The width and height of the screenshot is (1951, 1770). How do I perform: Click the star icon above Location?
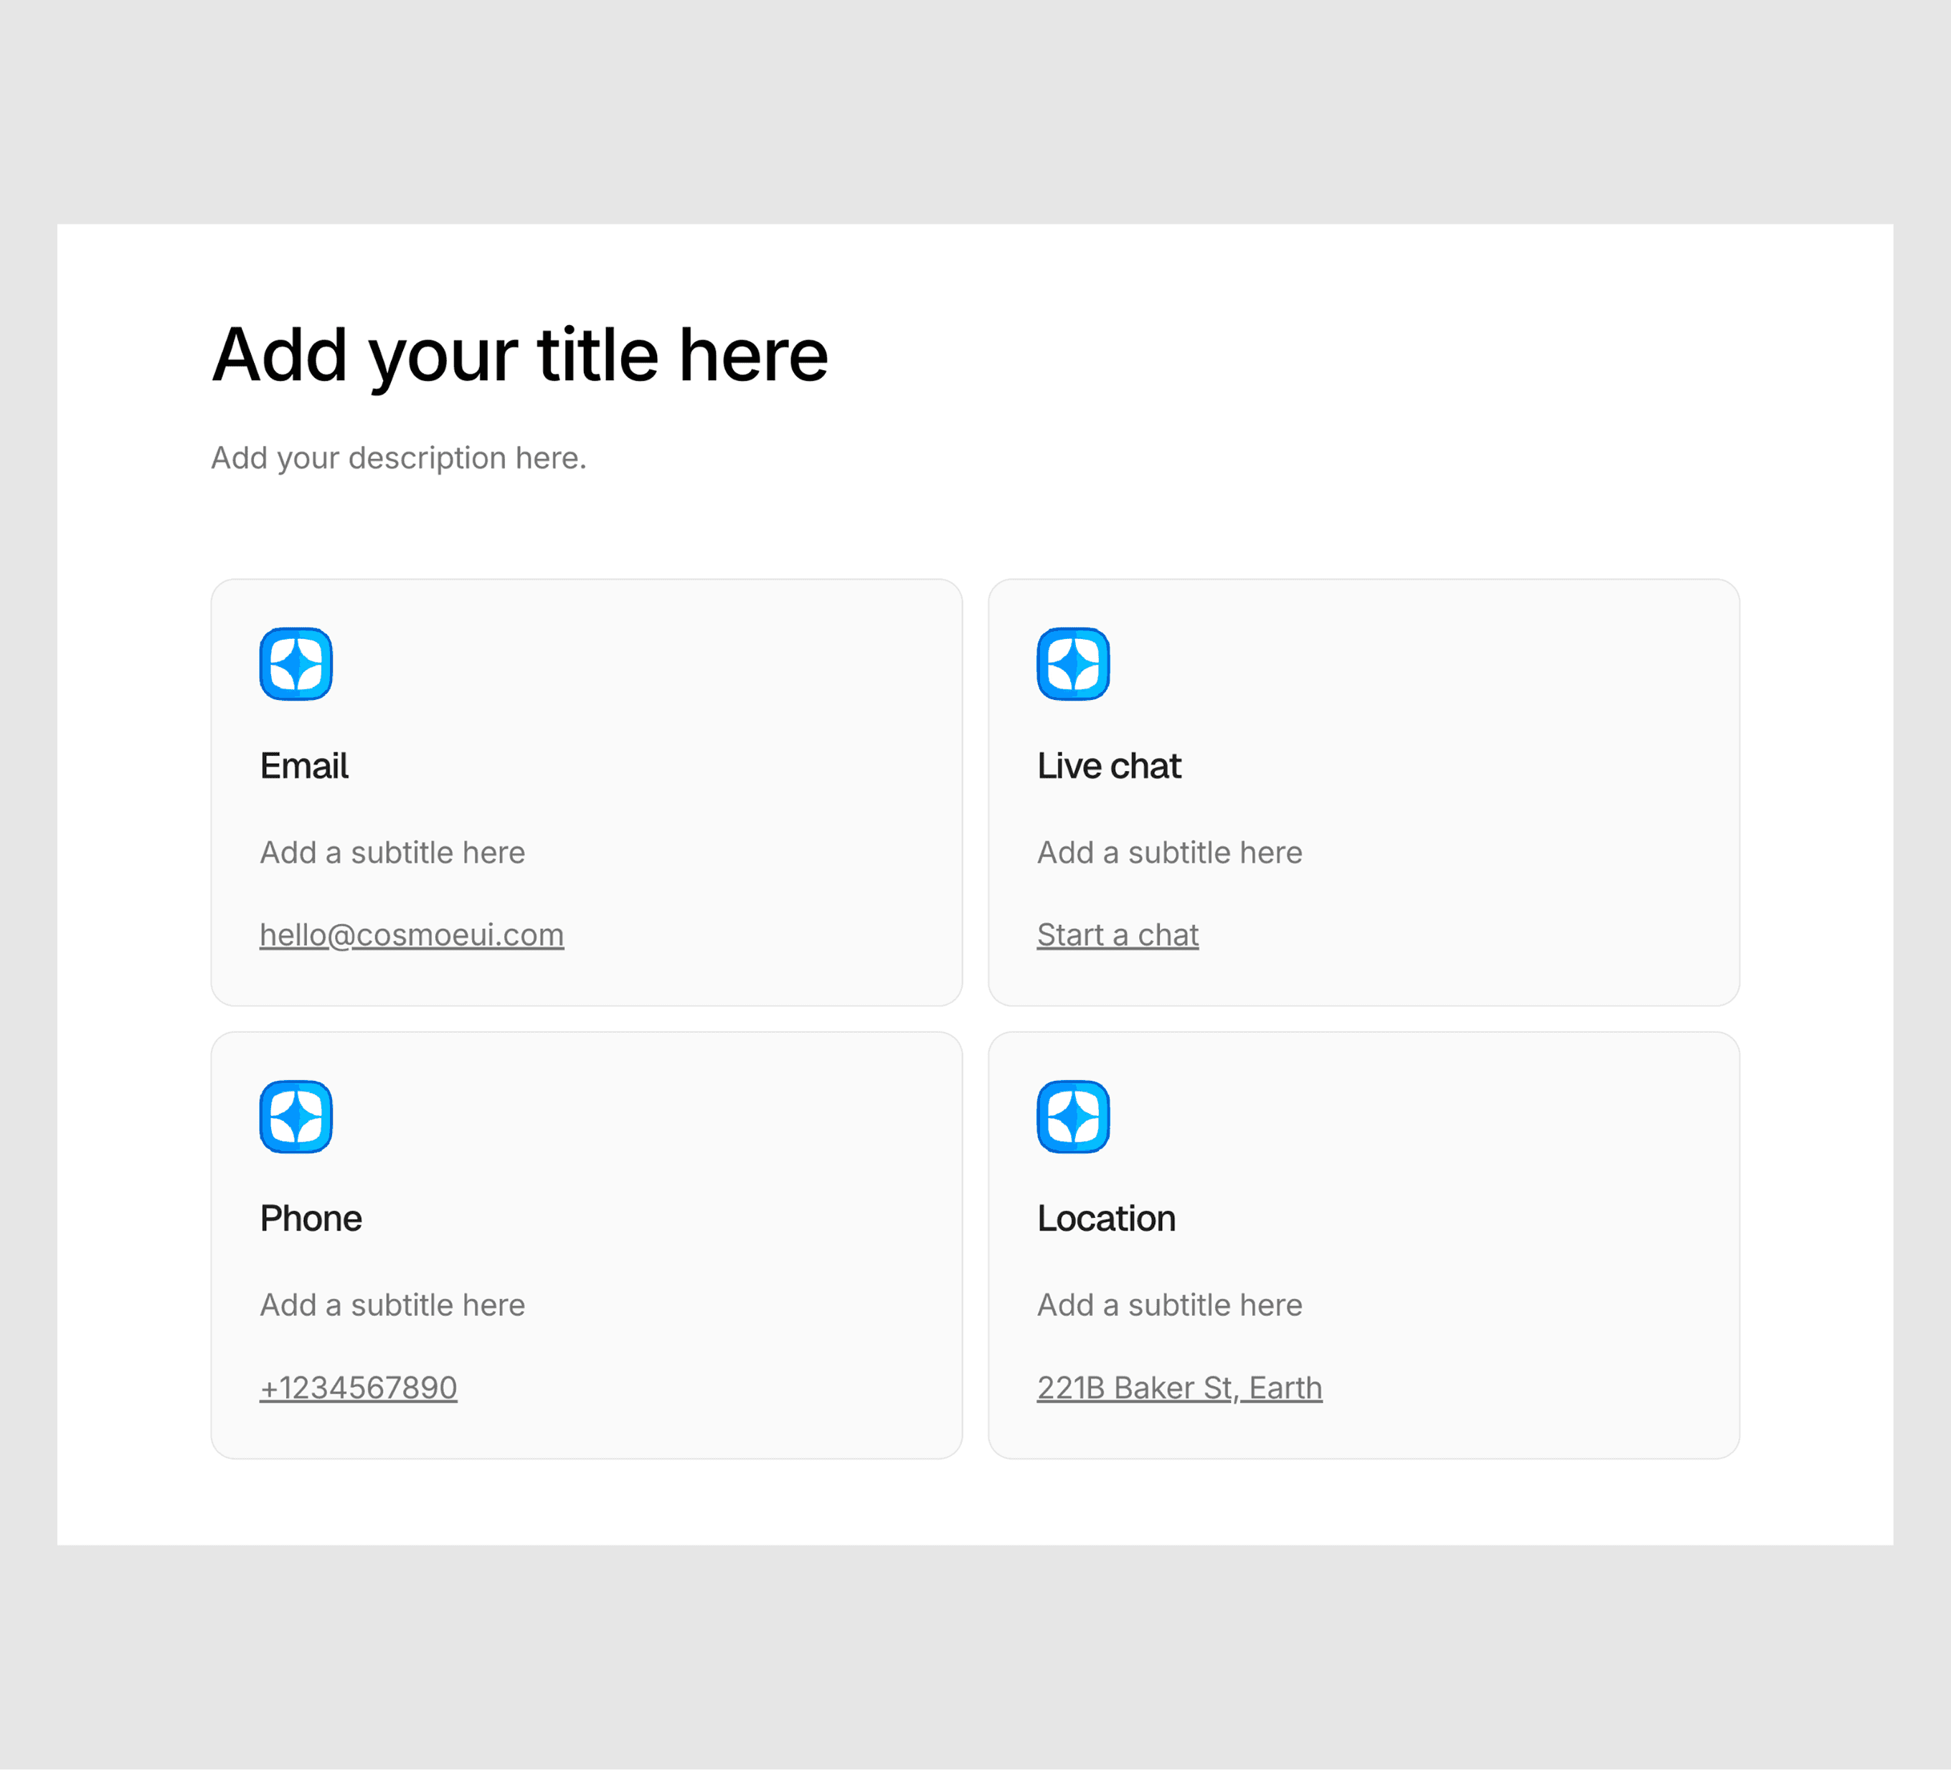click(1073, 1117)
